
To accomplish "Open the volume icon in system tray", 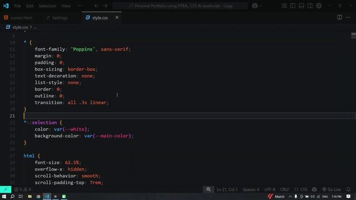I will [313, 196].
